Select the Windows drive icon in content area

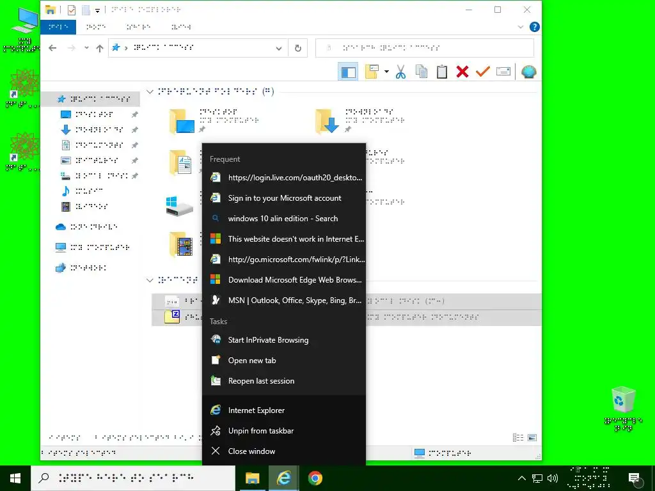(179, 207)
